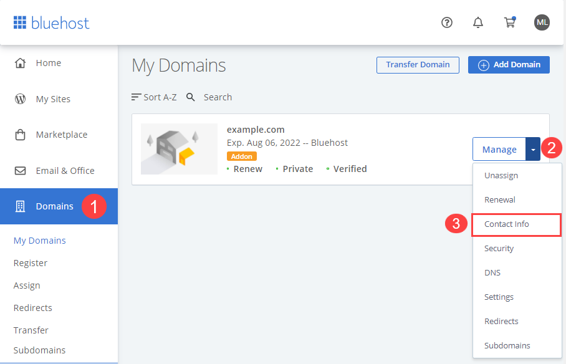Image resolution: width=566 pixels, height=364 pixels.
Task: Open the Subdomains link in the sidebar
Action: [x=39, y=350]
